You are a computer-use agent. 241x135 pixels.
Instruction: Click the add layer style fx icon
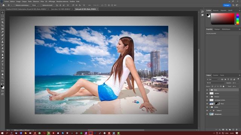coord(220,130)
